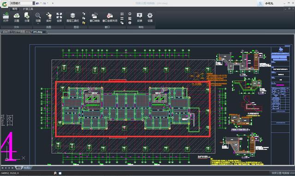This screenshot has width=295, height=176.
Task: Select the 布局1 layout tab
Action: pyautogui.click(x=27, y=168)
